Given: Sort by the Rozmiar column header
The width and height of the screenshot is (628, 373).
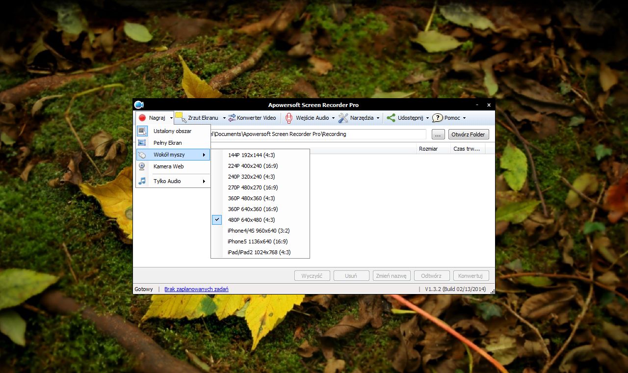Looking at the screenshot, I should (433, 149).
